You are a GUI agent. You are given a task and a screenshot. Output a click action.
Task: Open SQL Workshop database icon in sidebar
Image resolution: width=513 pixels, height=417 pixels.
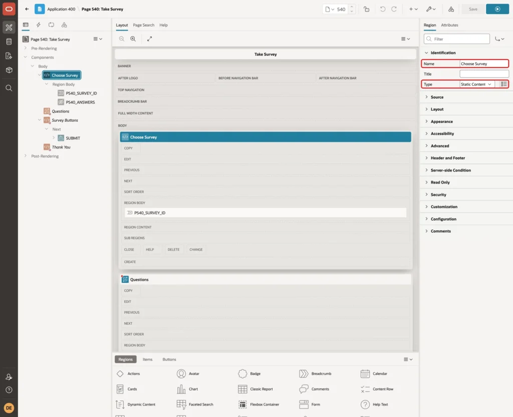click(x=9, y=42)
